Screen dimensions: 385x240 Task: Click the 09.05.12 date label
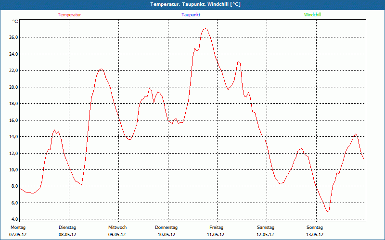(x=117, y=235)
